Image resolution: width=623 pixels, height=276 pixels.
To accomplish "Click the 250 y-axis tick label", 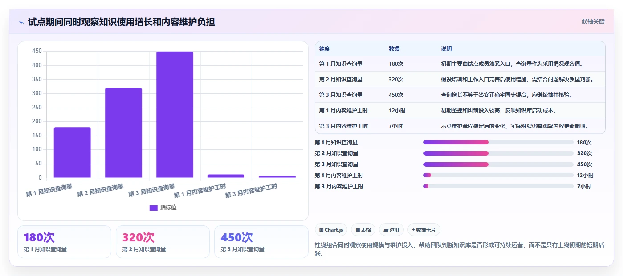I will 37,108.
